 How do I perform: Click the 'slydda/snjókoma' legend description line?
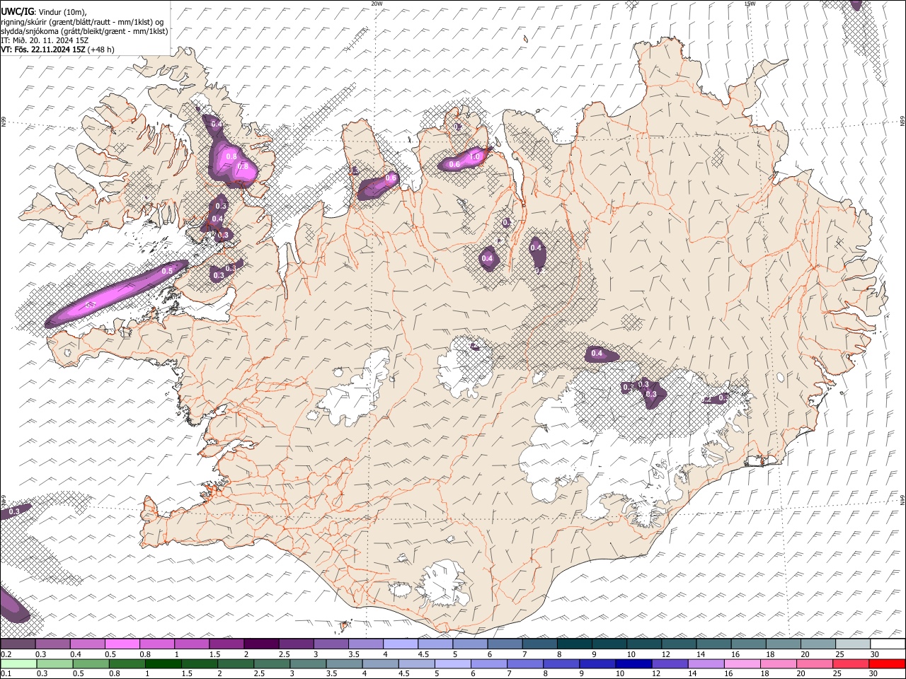pos(84,31)
